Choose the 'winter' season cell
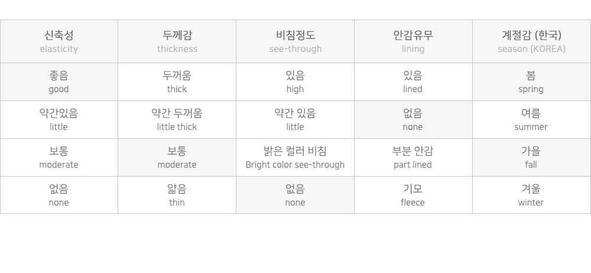 pos(531,195)
